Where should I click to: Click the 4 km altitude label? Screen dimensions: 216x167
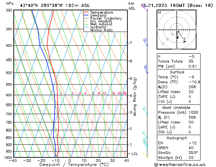click(x=131, y=95)
